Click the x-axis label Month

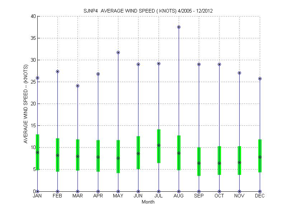pyautogui.click(x=148, y=202)
